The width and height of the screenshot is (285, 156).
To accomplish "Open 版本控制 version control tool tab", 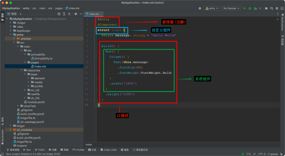I will tap(13, 150).
